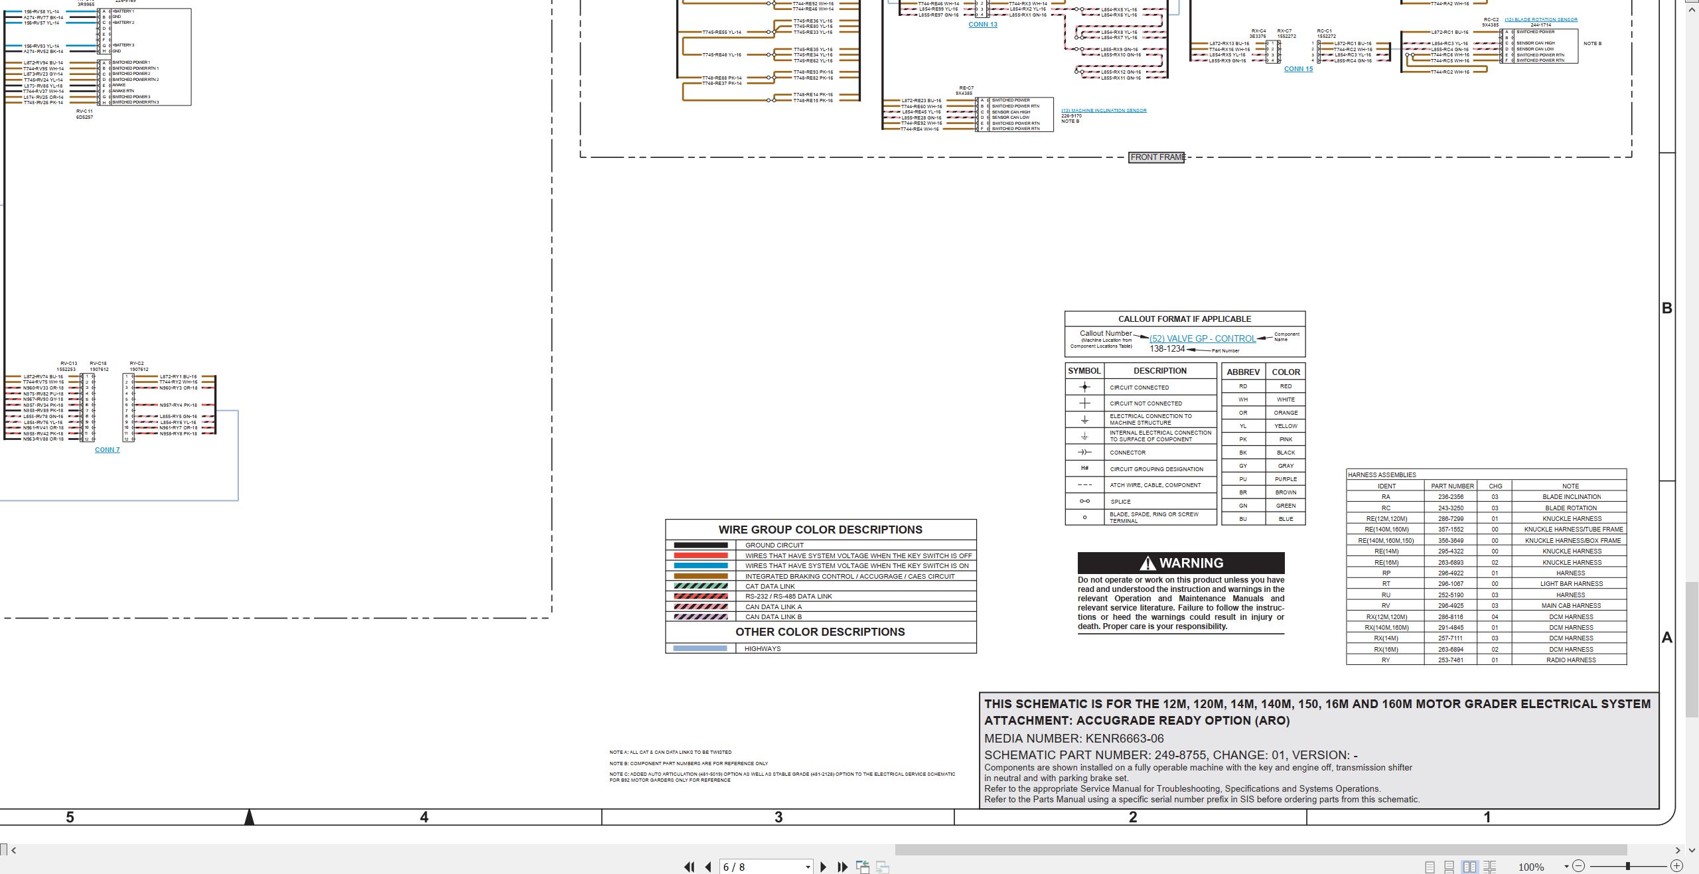Image resolution: width=1699 pixels, height=874 pixels.
Task: Click the vertical scrollbar thumb
Action: coord(1692,648)
